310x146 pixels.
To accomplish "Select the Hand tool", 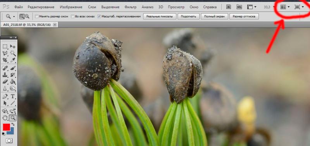I will (x=5, y=118).
